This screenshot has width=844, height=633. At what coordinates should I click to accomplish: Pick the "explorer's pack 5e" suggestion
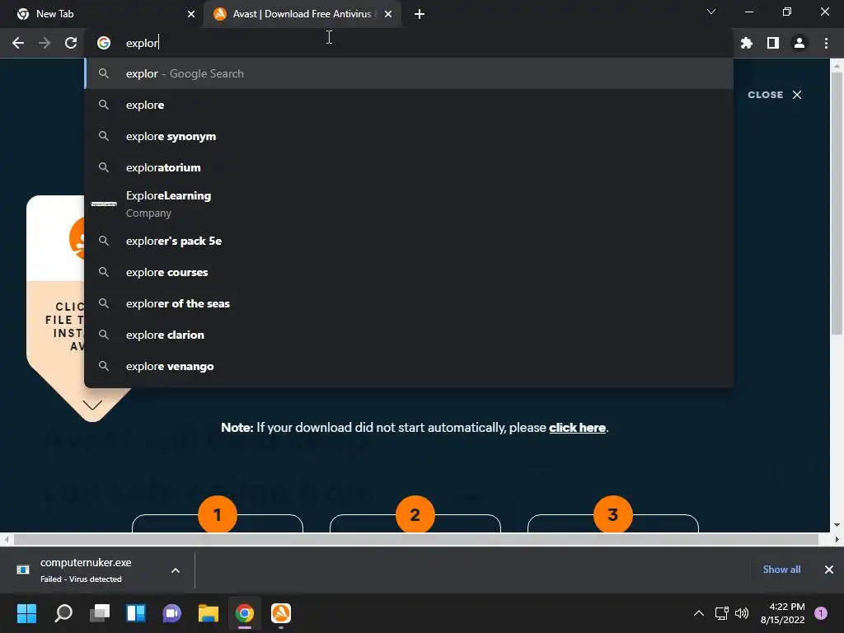409,241
